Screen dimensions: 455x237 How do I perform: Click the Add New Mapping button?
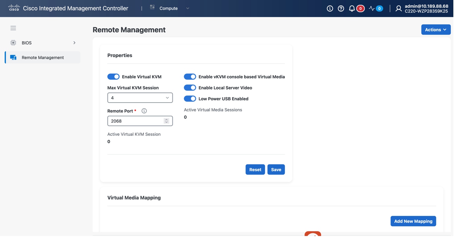(413, 221)
